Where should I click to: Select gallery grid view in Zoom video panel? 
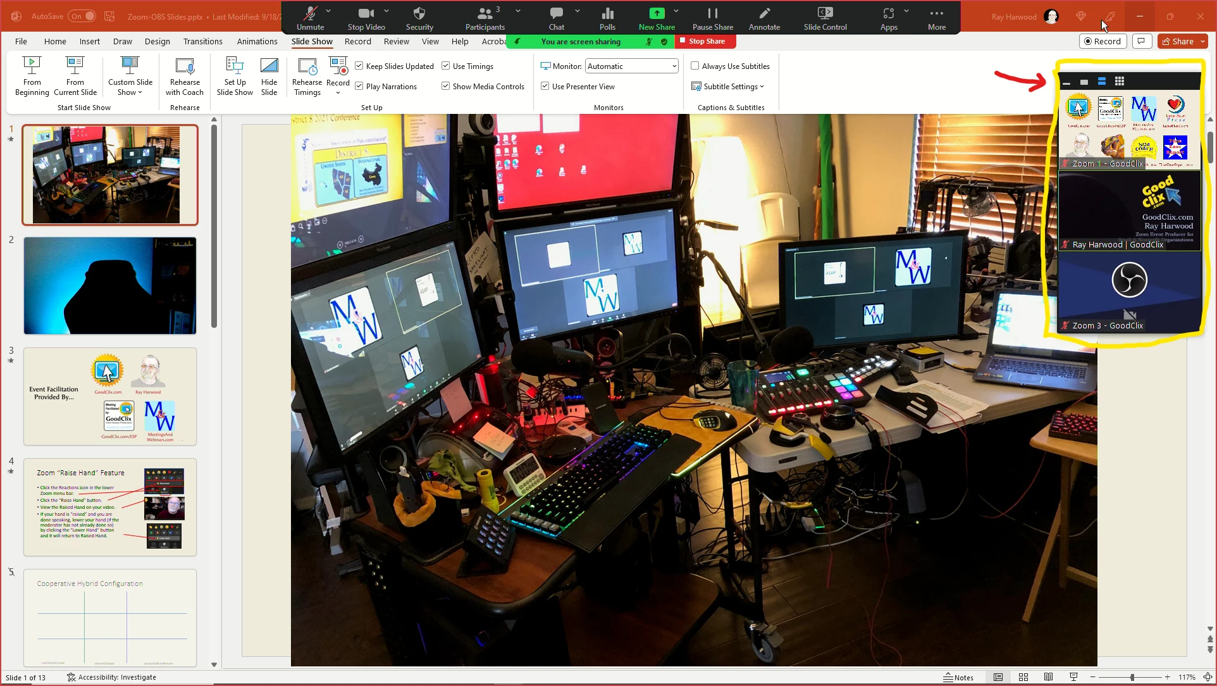(1120, 81)
